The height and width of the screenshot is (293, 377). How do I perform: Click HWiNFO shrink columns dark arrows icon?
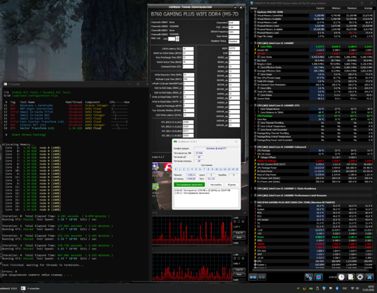[262, 277]
